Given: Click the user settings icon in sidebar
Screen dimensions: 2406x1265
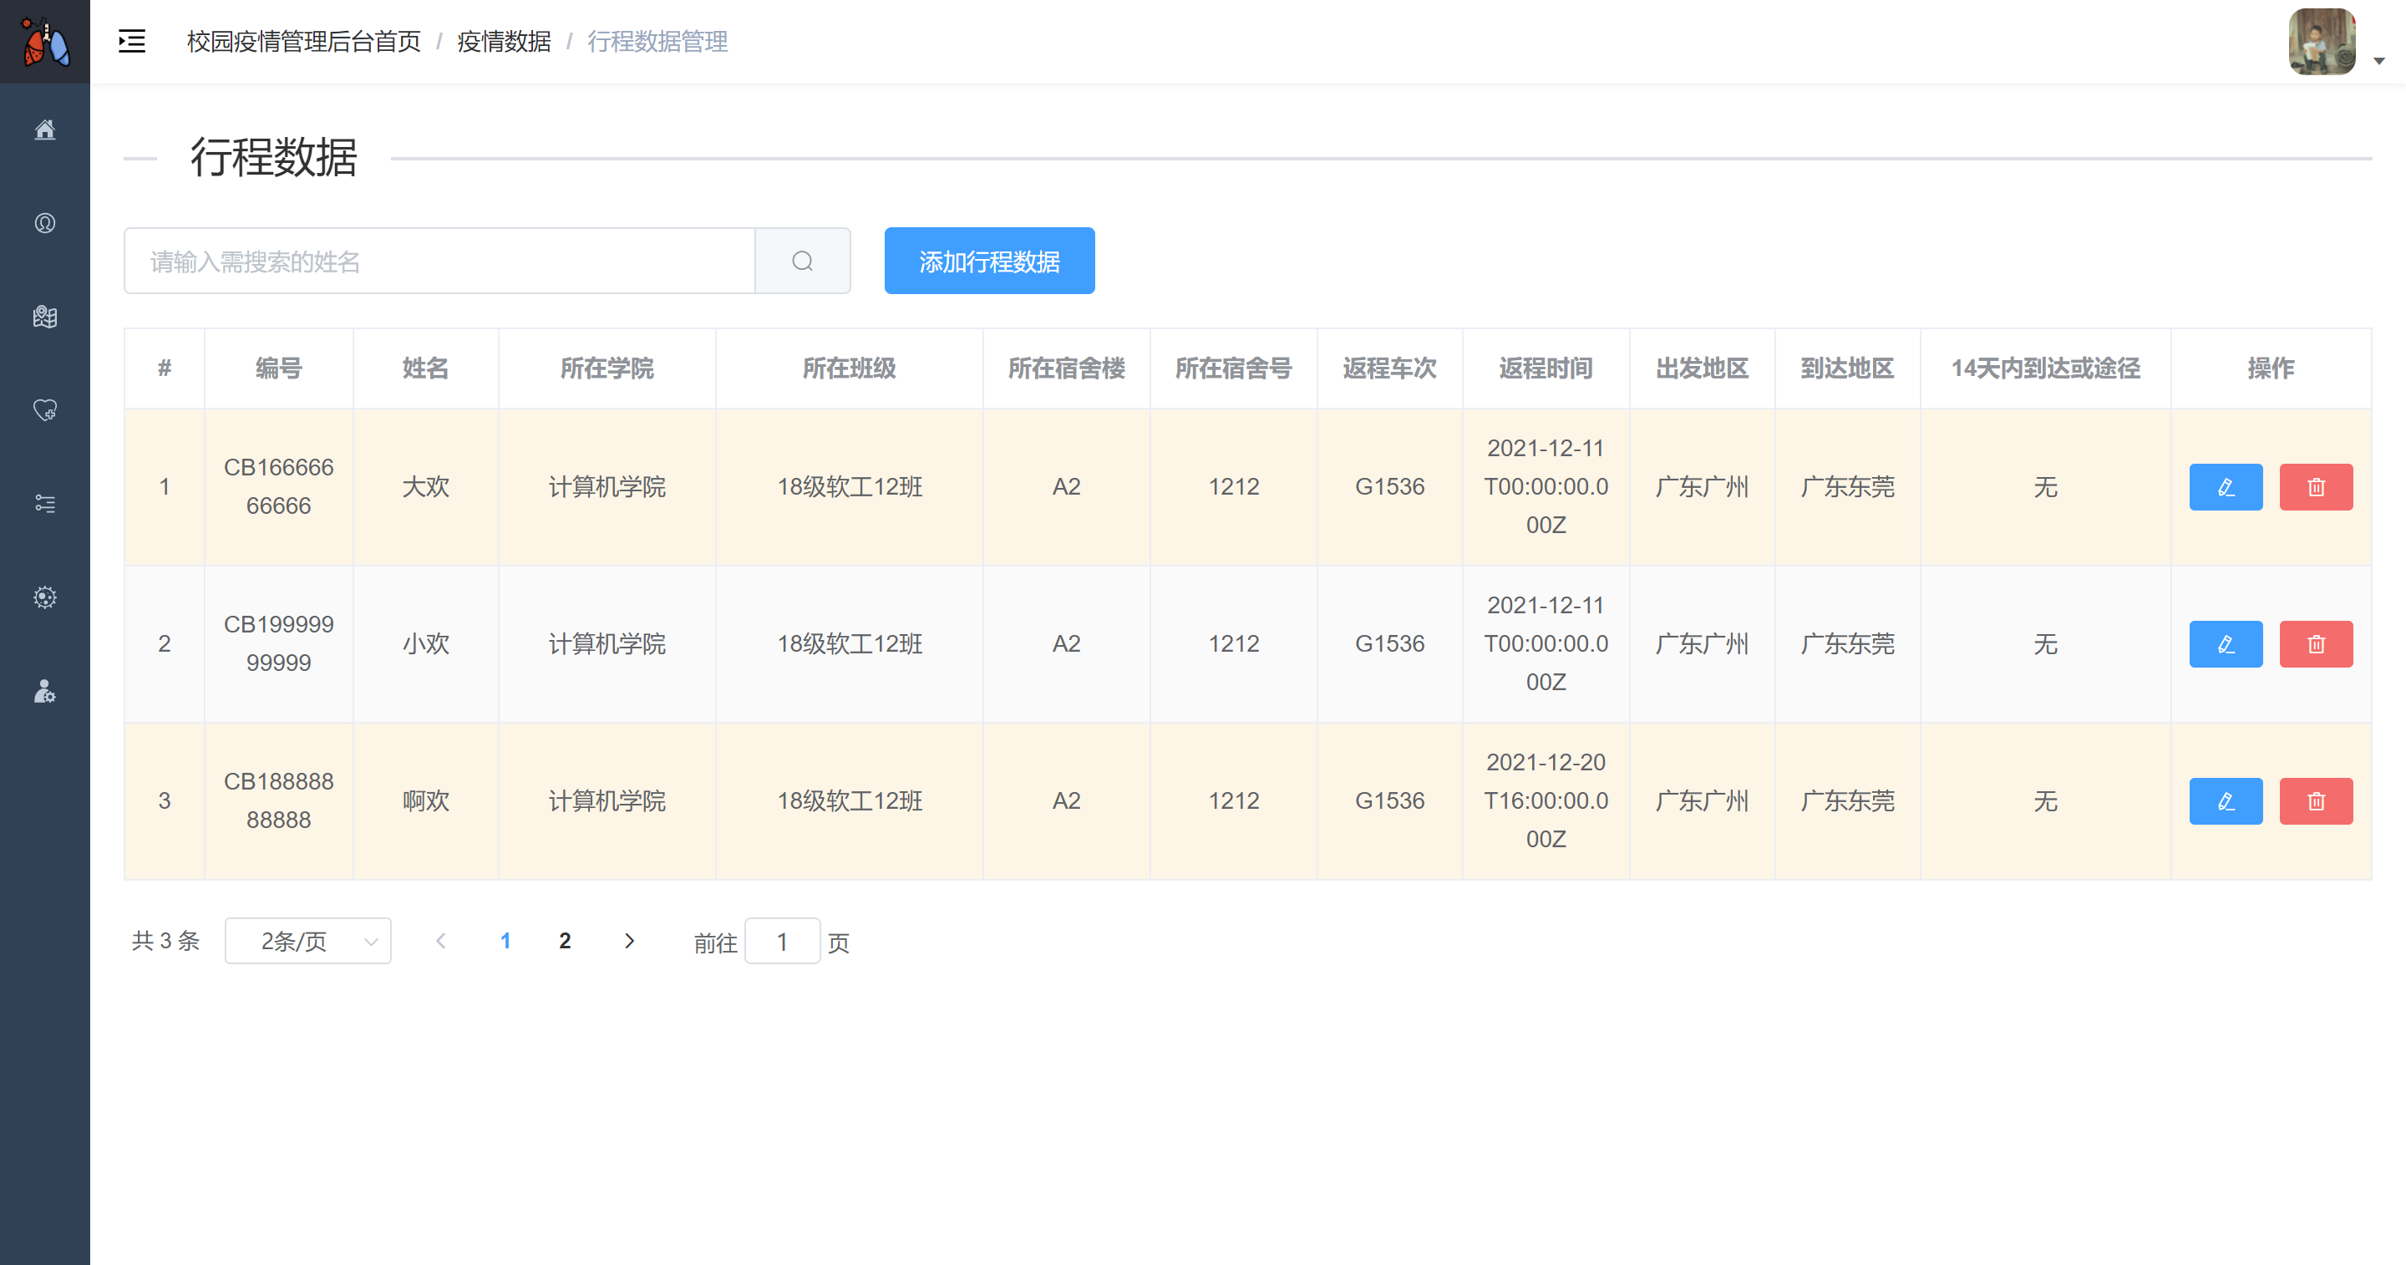Looking at the screenshot, I should (45, 691).
